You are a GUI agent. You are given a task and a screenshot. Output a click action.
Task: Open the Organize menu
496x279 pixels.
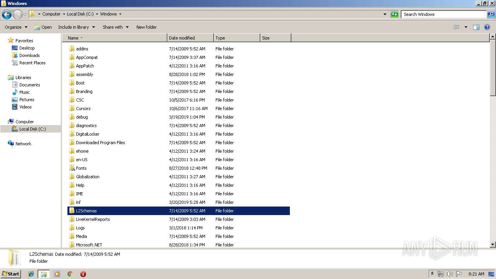tap(16, 27)
